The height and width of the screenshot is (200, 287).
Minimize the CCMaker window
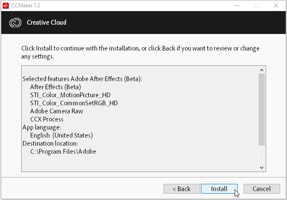237,6
